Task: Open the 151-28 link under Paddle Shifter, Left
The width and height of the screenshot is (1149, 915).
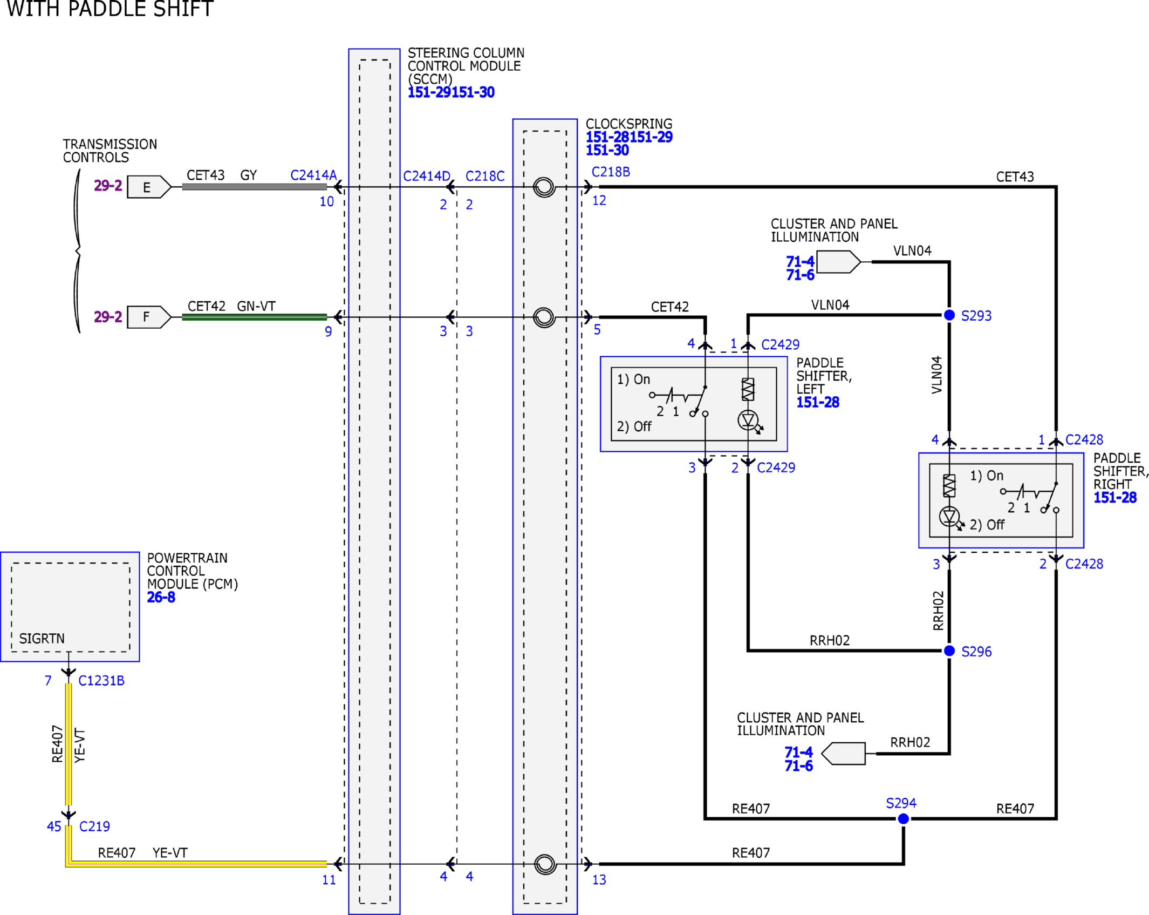Action: (x=818, y=402)
